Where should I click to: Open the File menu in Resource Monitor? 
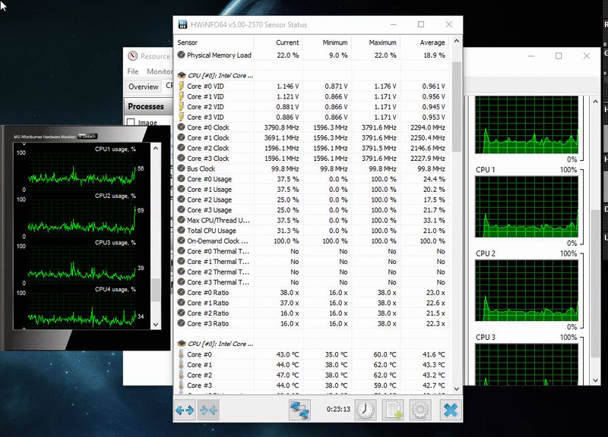click(132, 71)
